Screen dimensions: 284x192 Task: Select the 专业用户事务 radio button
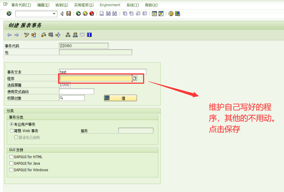(x=12, y=124)
